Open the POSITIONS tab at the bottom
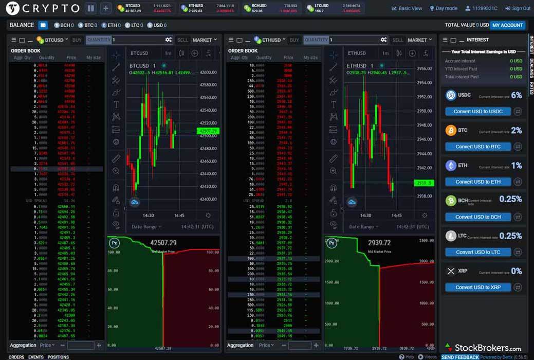The height and width of the screenshot is (360, 534). click(x=58, y=357)
